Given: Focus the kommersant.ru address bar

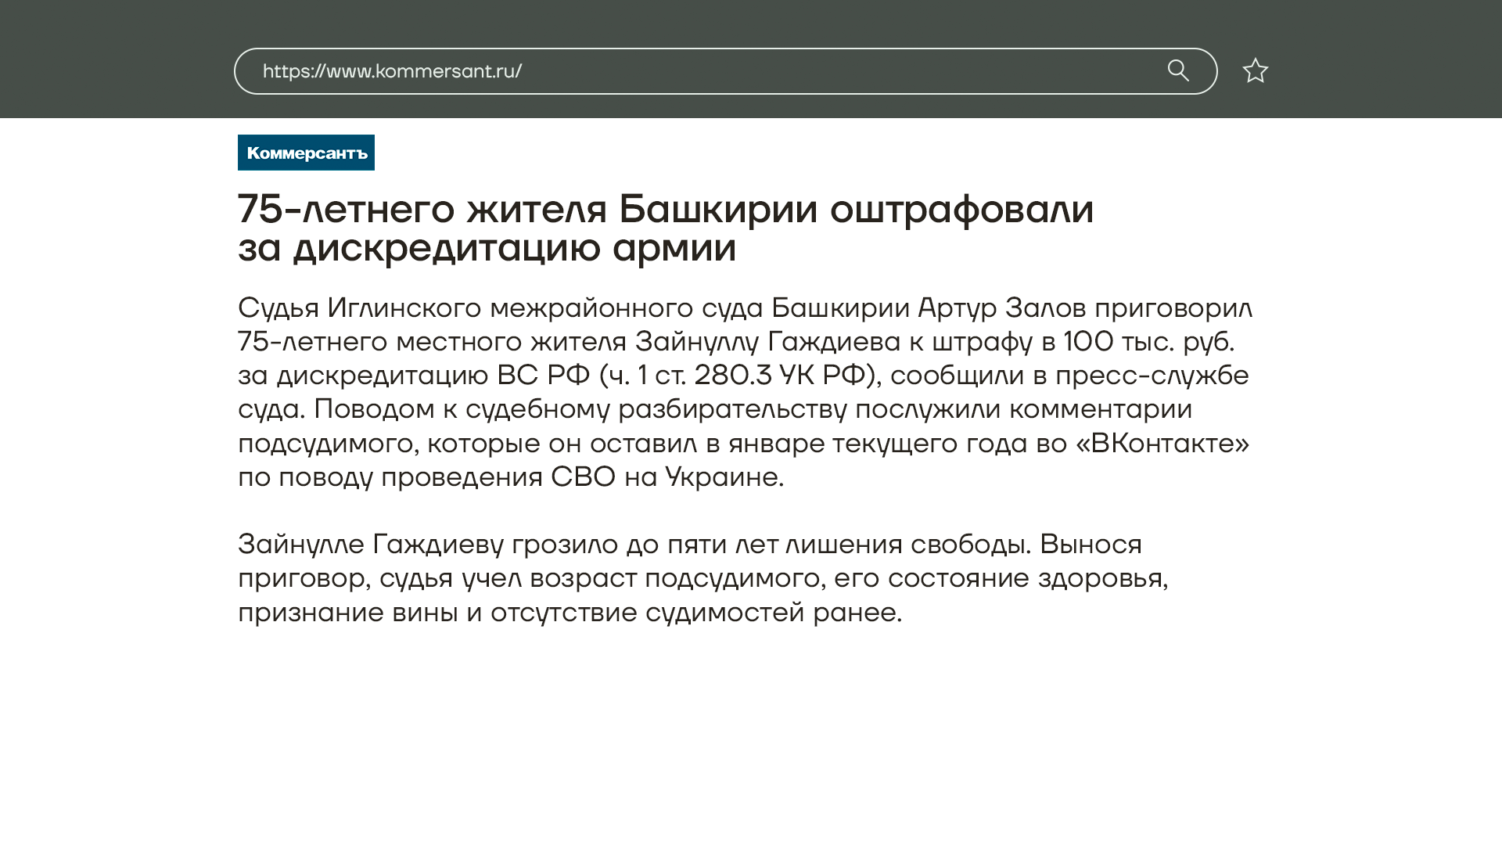Looking at the screenshot, I should [x=782, y=71].
